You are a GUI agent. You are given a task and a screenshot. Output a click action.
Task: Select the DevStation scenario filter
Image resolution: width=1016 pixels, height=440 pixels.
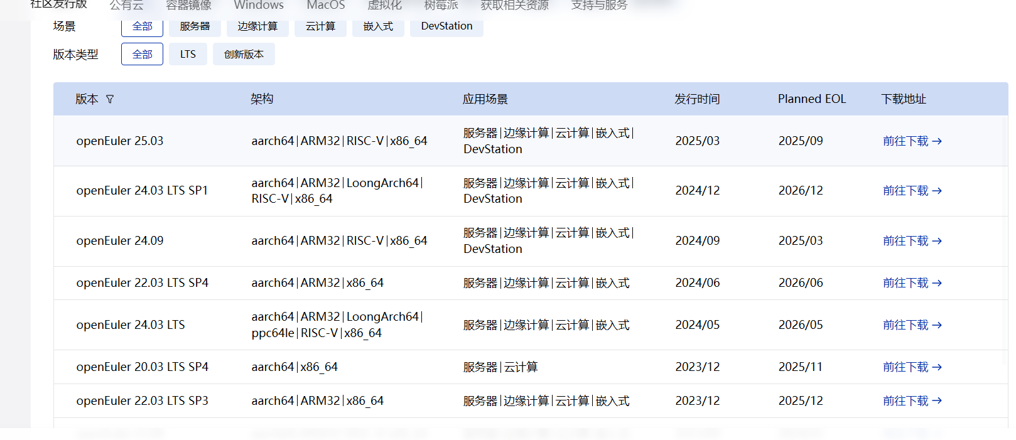point(446,26)
